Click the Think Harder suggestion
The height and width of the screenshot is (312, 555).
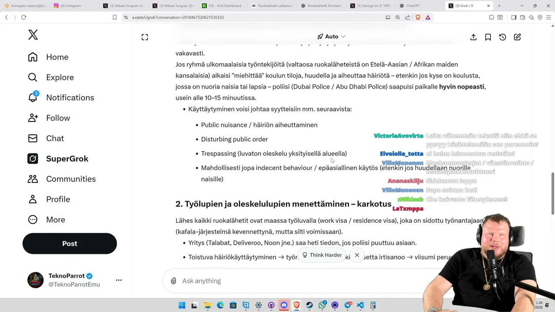(322, 255)
